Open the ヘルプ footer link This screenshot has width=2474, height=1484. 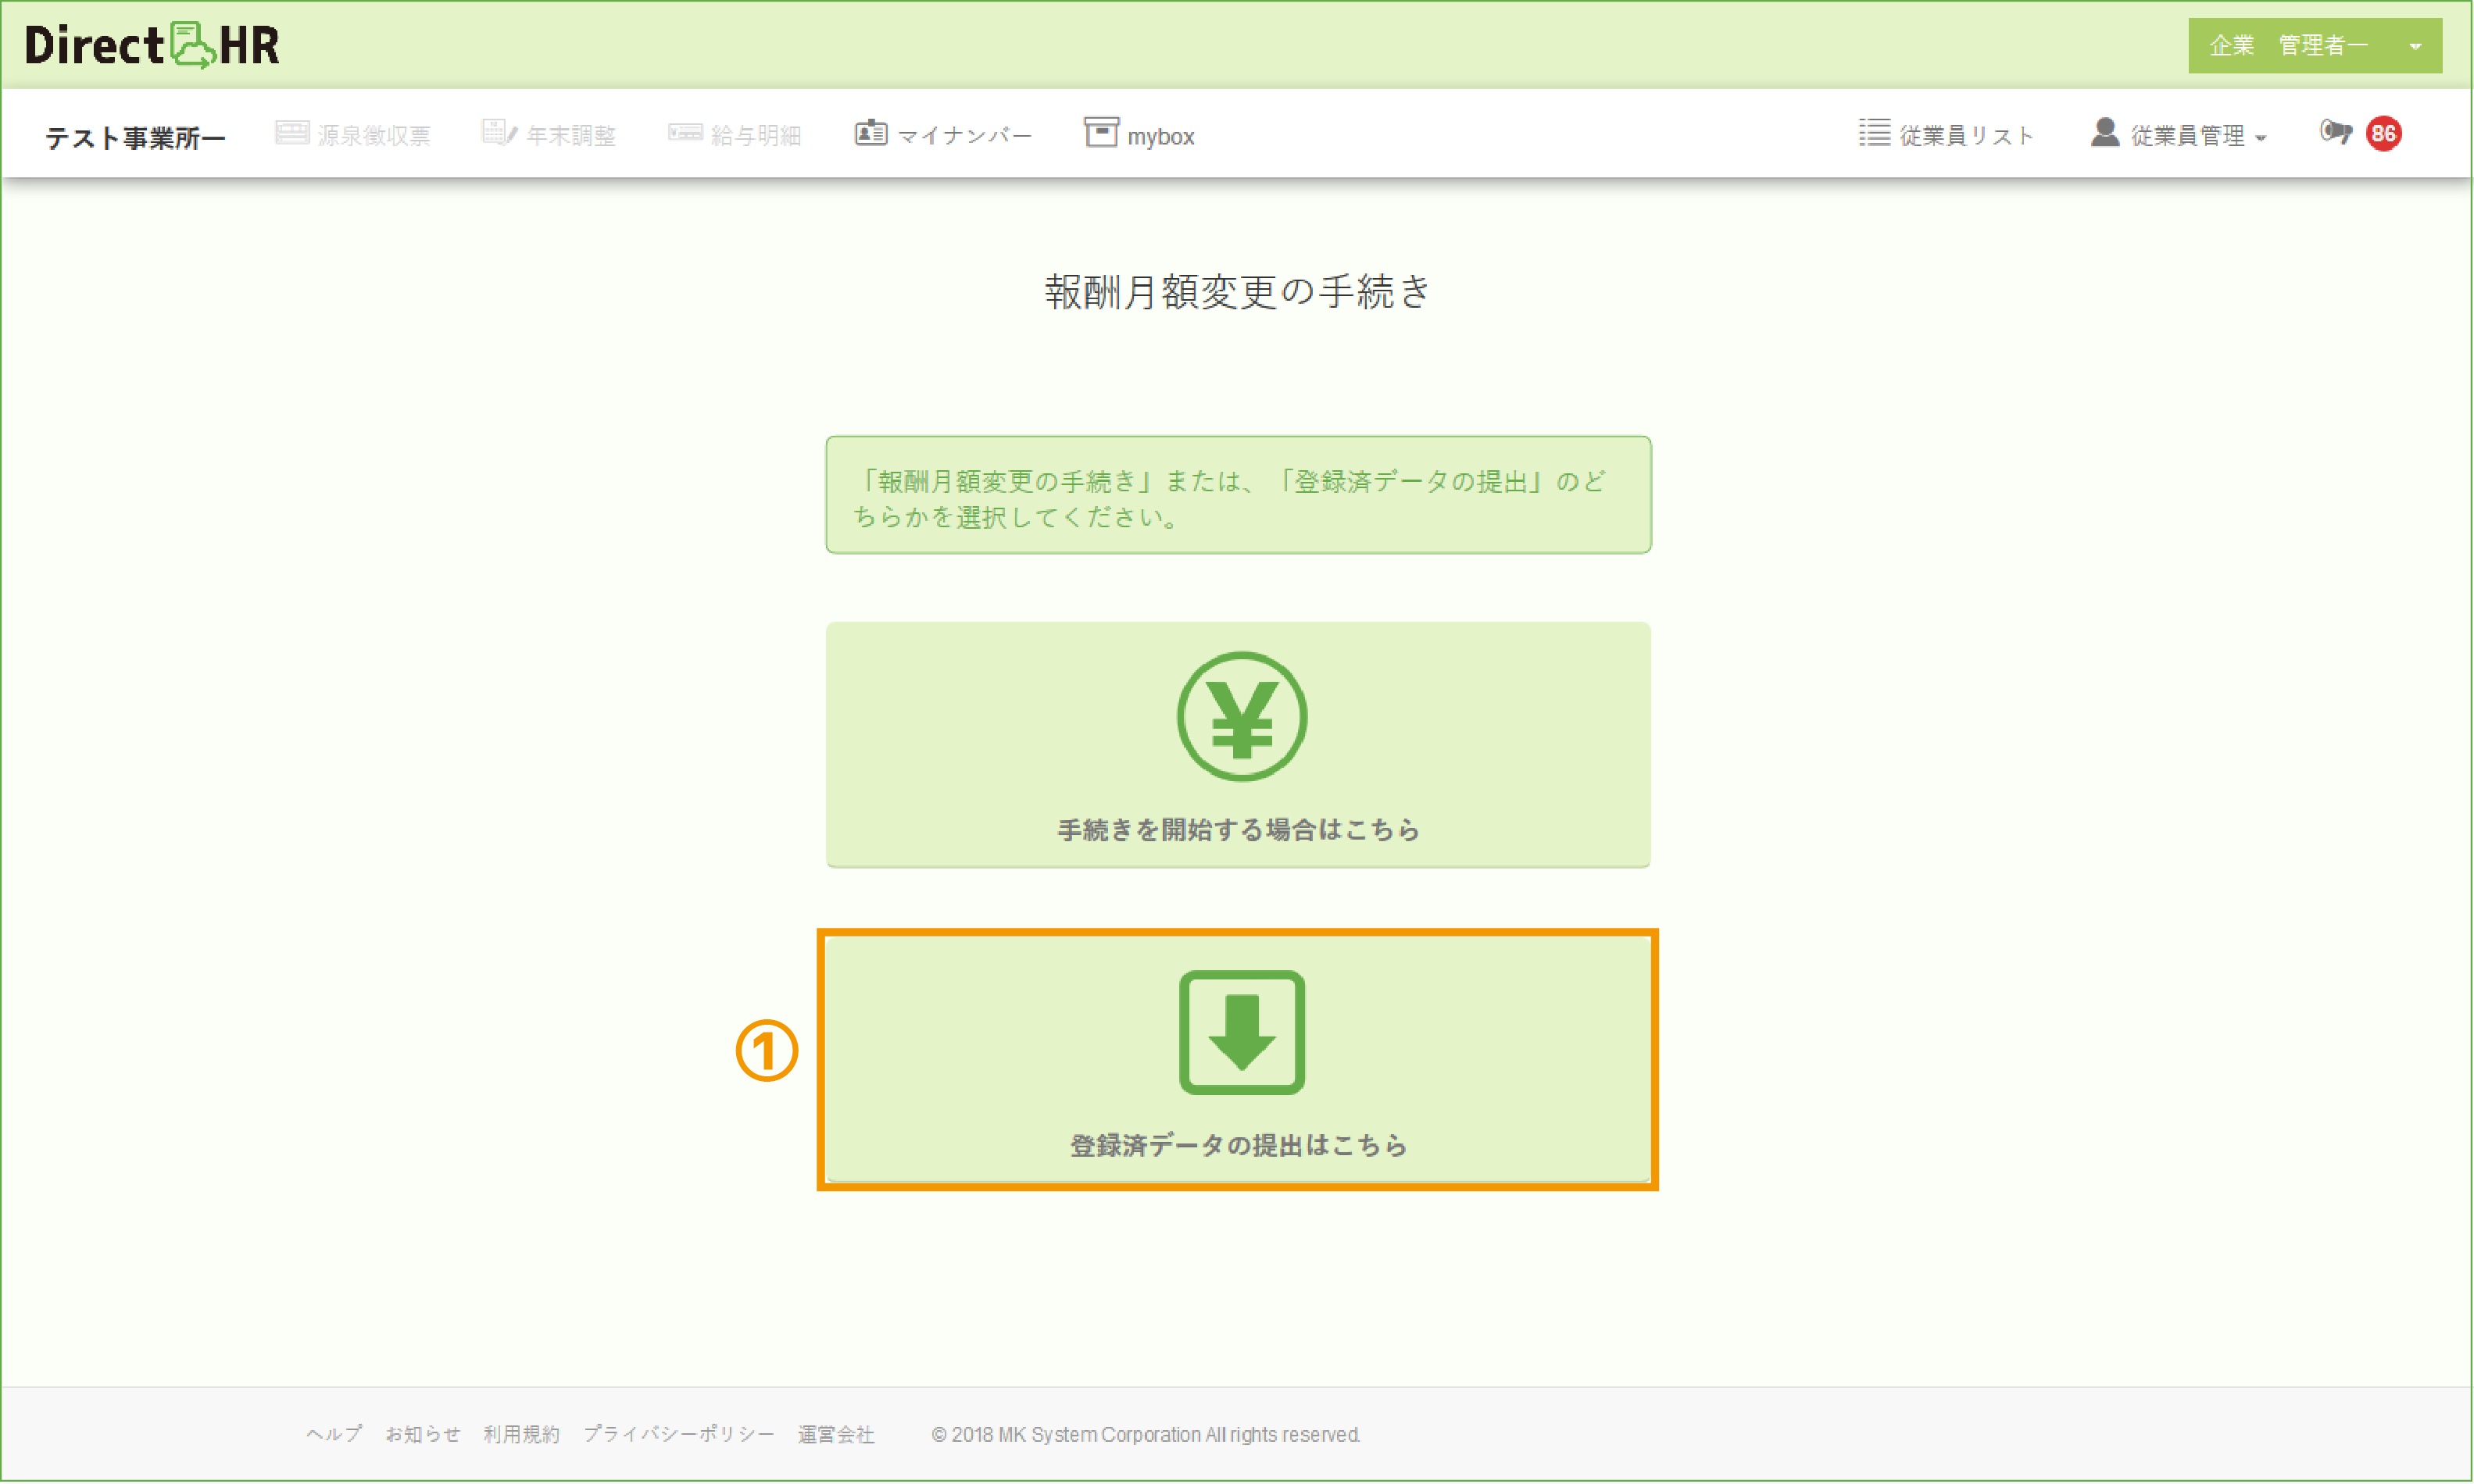coord(333,1434)
